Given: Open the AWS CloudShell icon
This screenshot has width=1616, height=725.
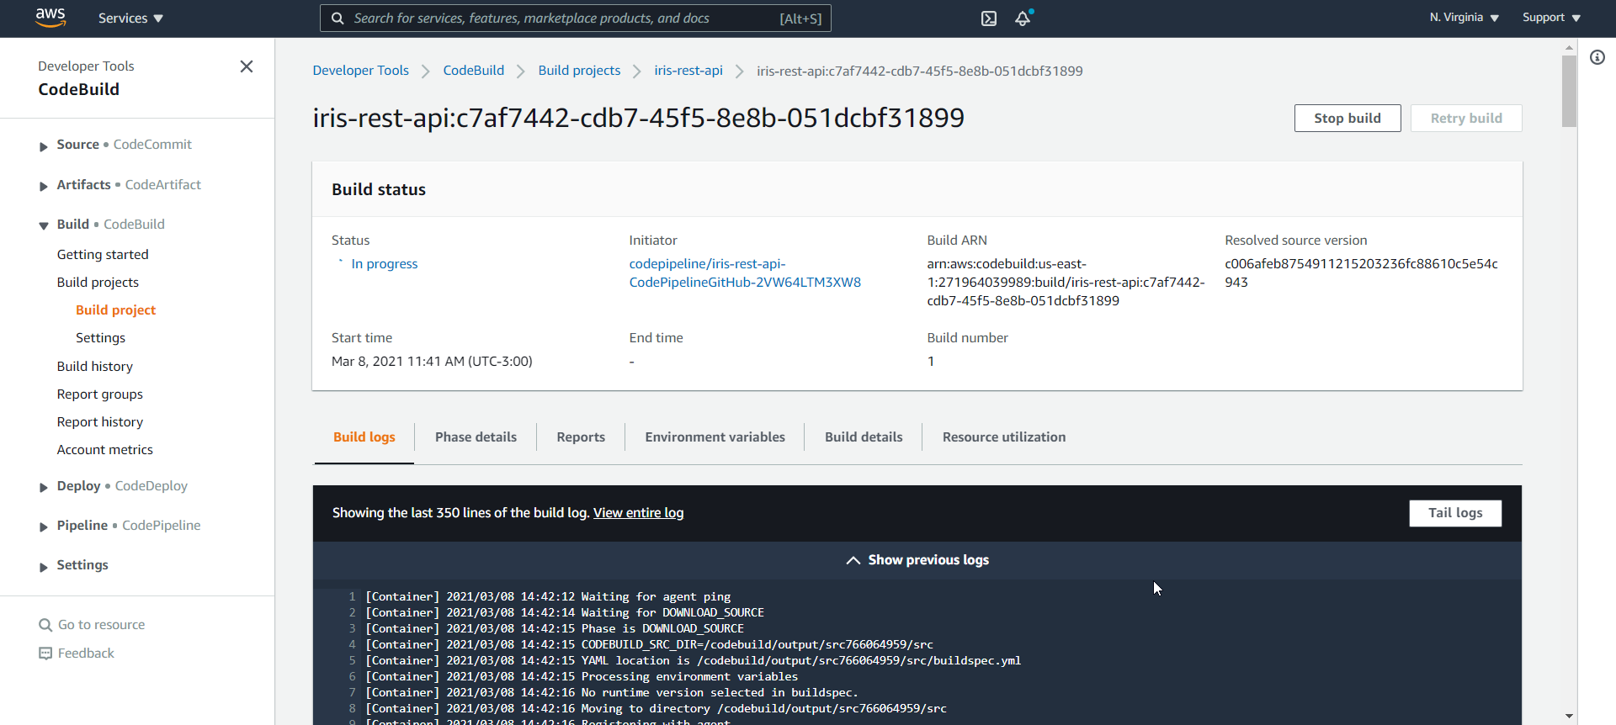Looking at the screenshot, I should [989, 19].
